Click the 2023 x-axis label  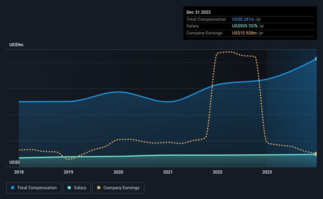point(267,172)
